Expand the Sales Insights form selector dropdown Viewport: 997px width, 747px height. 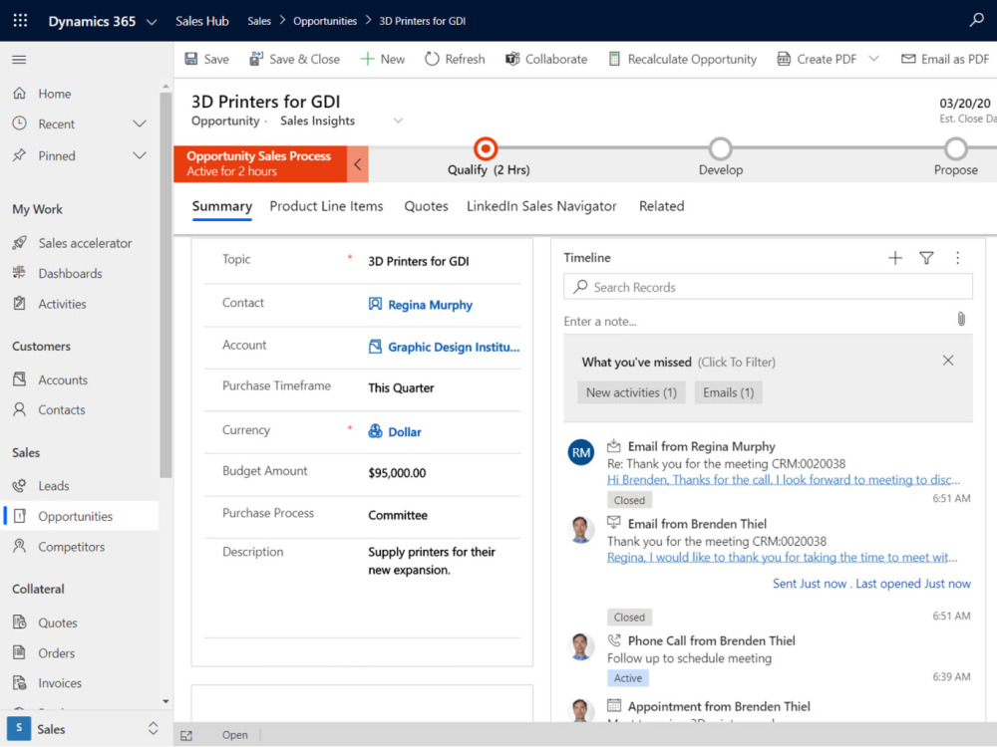(x=398, y=119)
